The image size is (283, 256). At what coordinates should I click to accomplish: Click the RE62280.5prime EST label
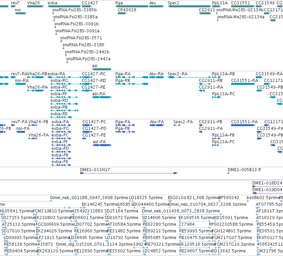pos(159,225)
